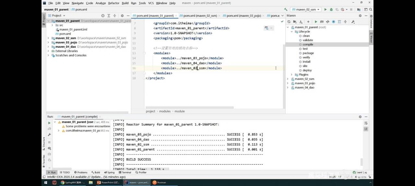Open run configuration dropdown maven_02_ssm
415x186 pixels.
click(x=305, y=9)
